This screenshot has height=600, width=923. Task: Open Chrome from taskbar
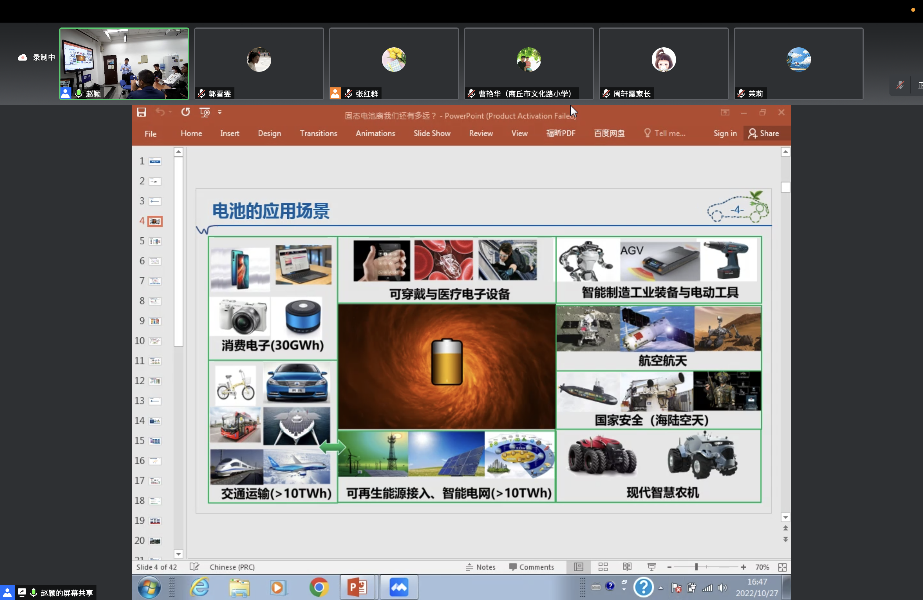coord(319,587)
